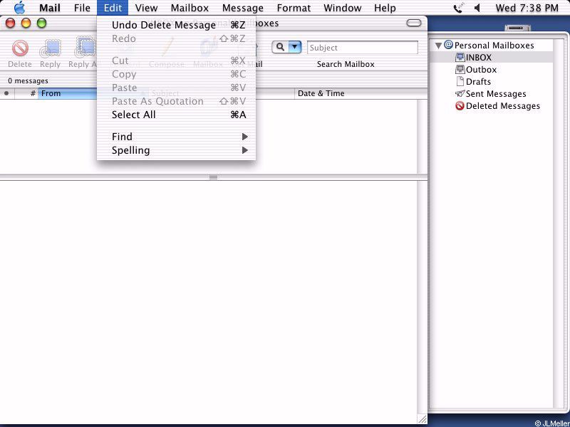Choose the plain Paste menu item
The height and width of the screenshot is (427, 570).
[176, 88]
